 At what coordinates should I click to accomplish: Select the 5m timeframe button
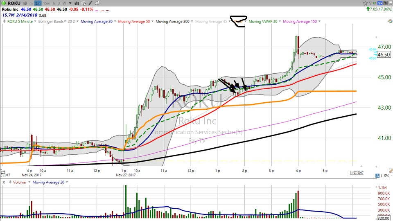38,3
